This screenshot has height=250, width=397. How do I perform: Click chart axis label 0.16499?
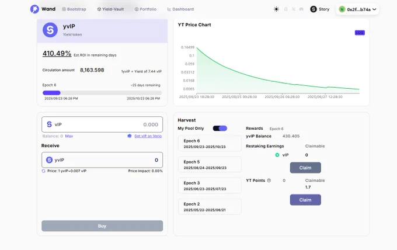point(187,47)
